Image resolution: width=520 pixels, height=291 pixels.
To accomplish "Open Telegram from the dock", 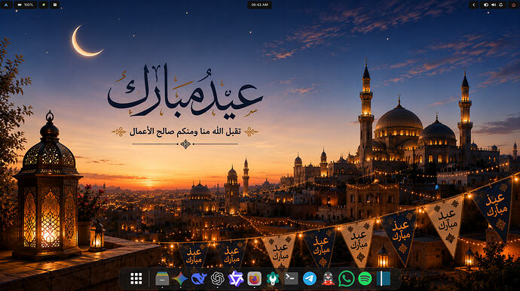I will pyautogui.click(x=310, y=279).
